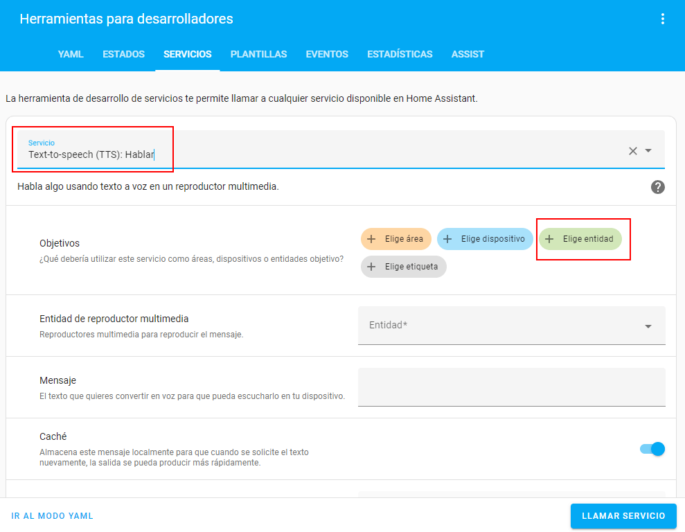
Task: Click plus icon on Elige entidad chip
Action: pyautogui.click(x=550, y=239)
